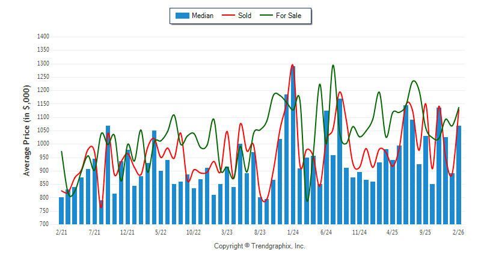Click the 1000 y-axis value label

tap(43, 144)
